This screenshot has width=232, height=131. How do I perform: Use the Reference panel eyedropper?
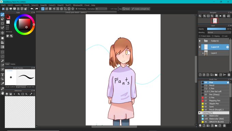(31, 94)
